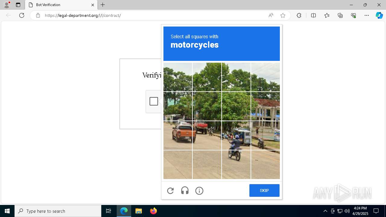The height and width of the screenshot is (217, 386).
Task: Open tab actions menu
Action: [18, 5]
